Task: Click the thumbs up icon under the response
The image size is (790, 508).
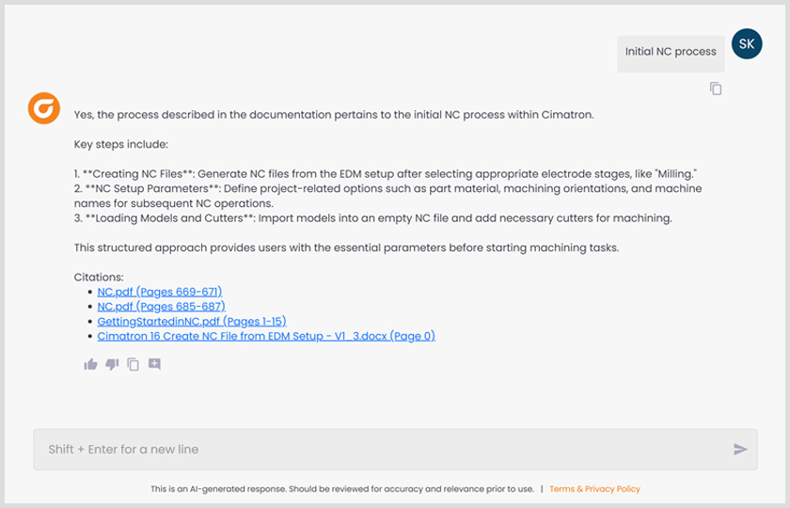Action: coord(90,364)
